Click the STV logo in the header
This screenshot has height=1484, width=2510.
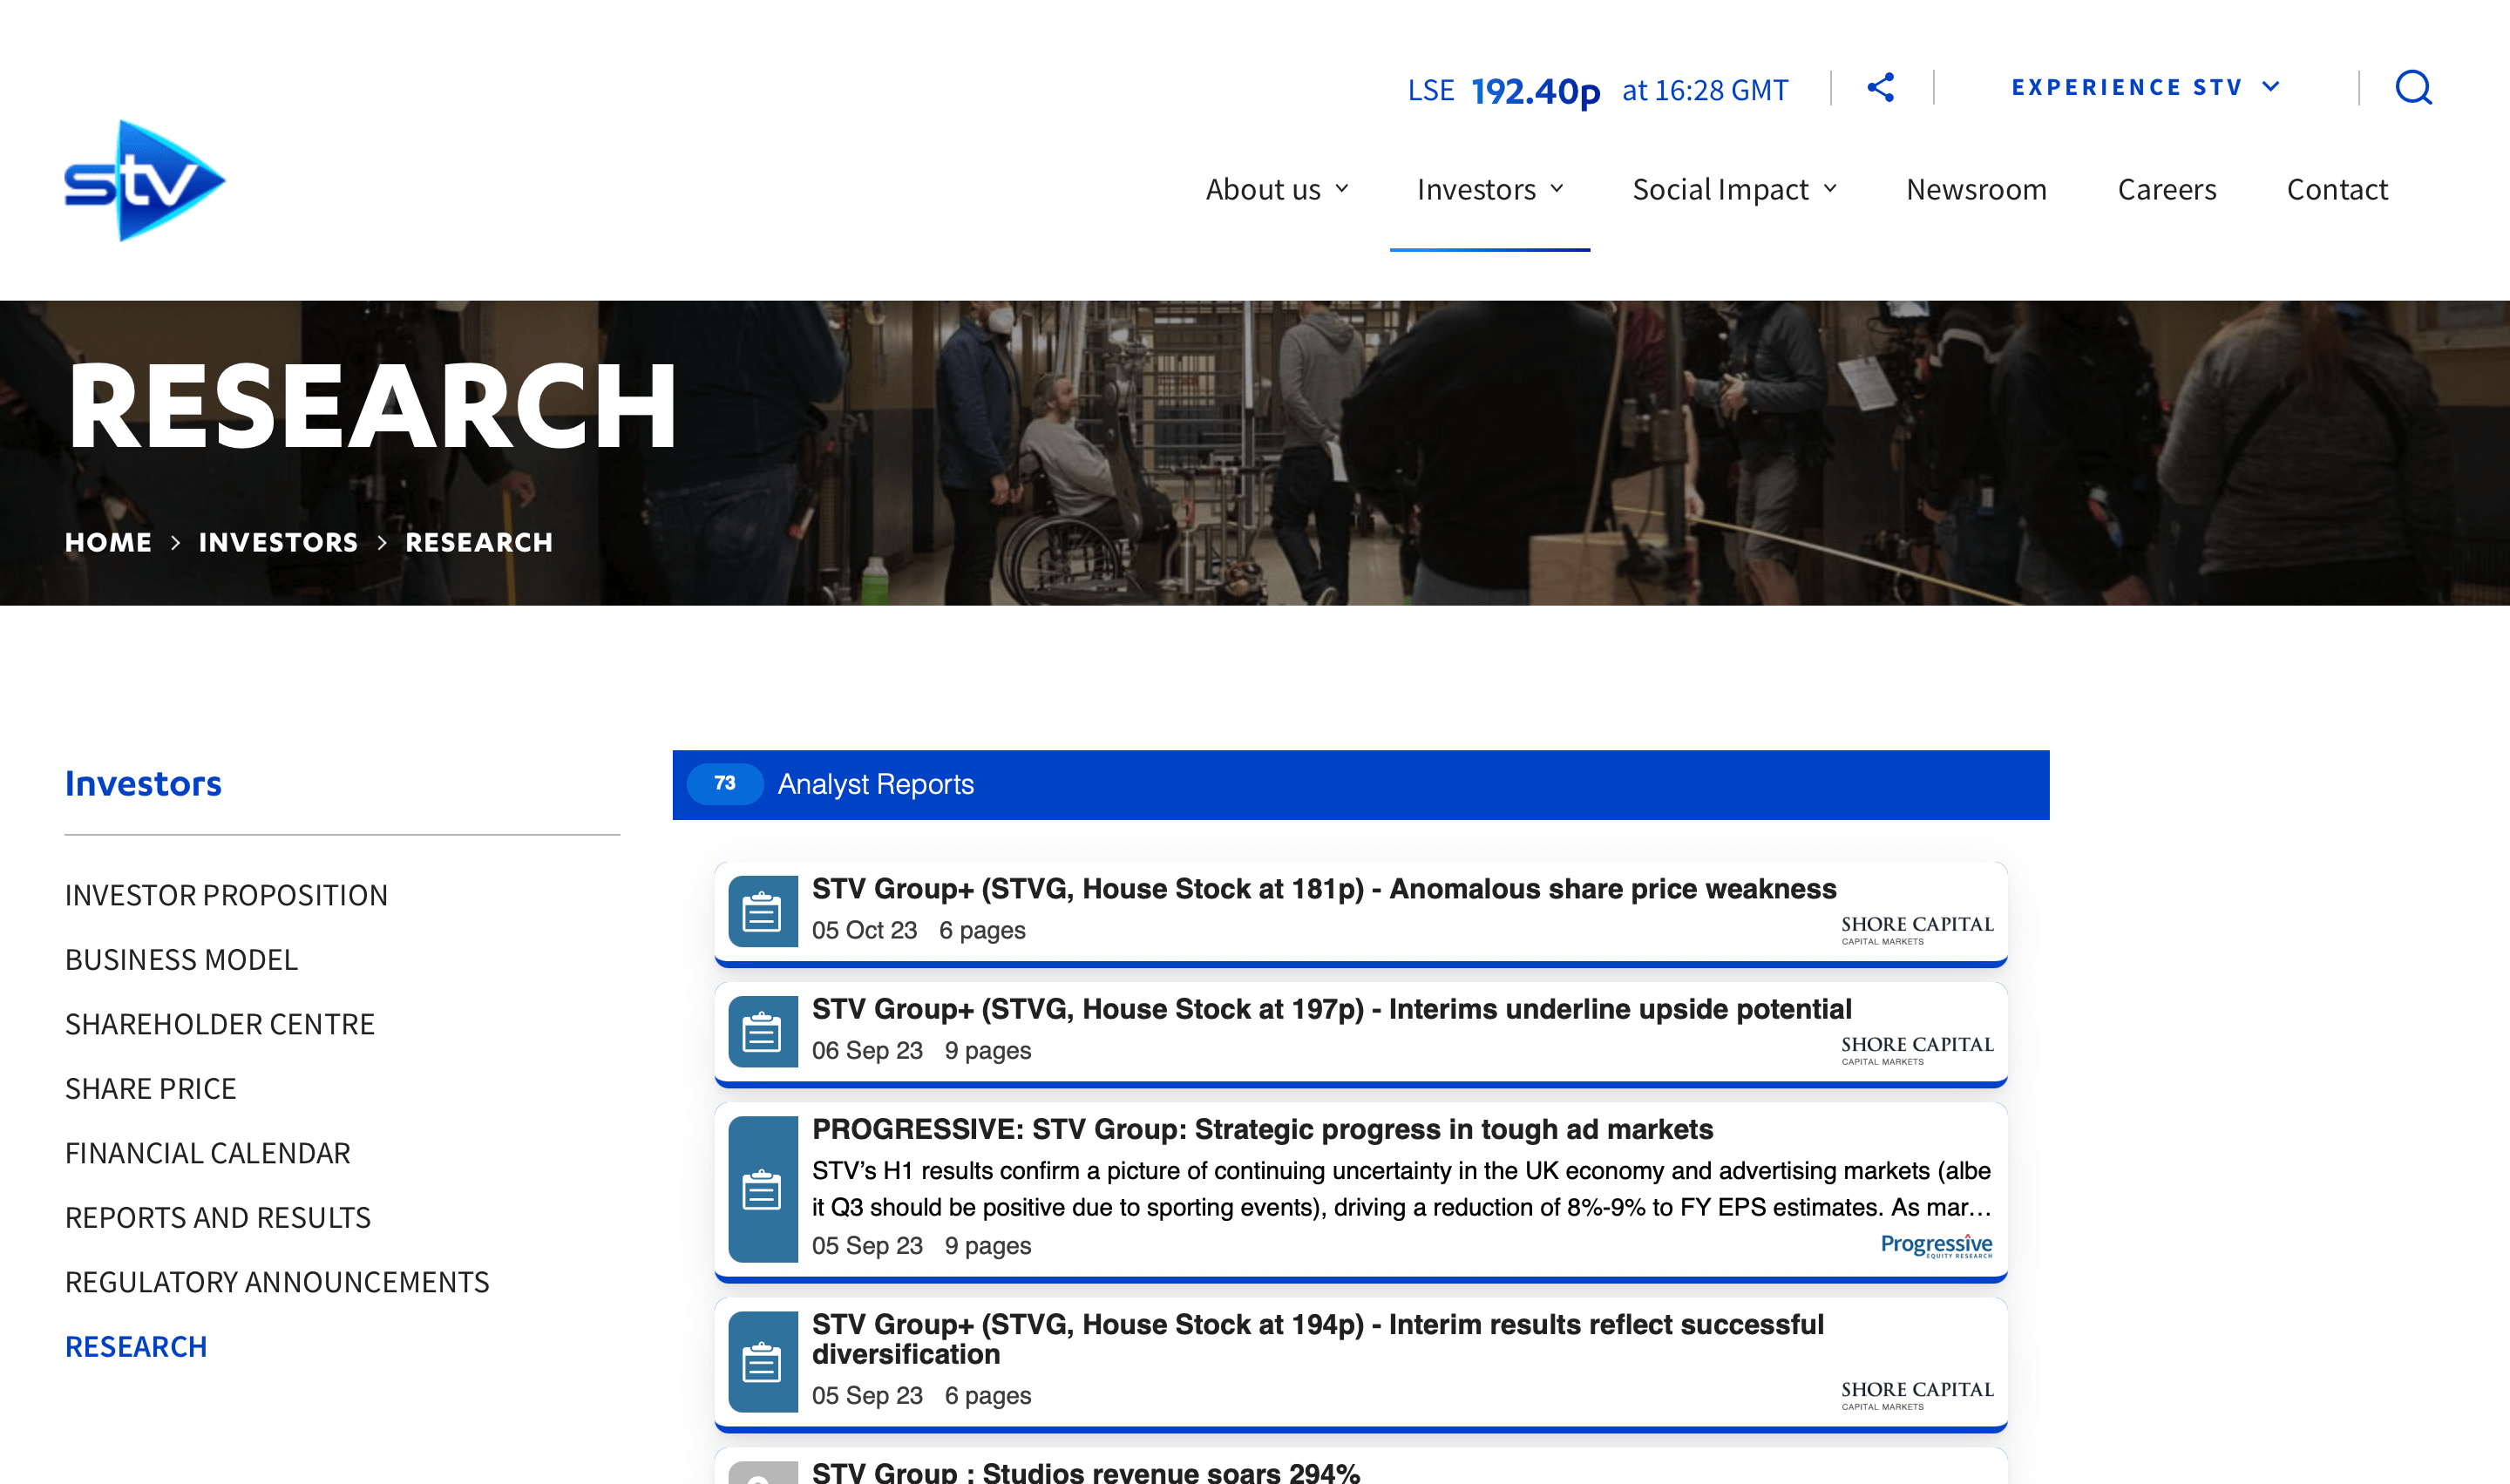click(146, 181)
